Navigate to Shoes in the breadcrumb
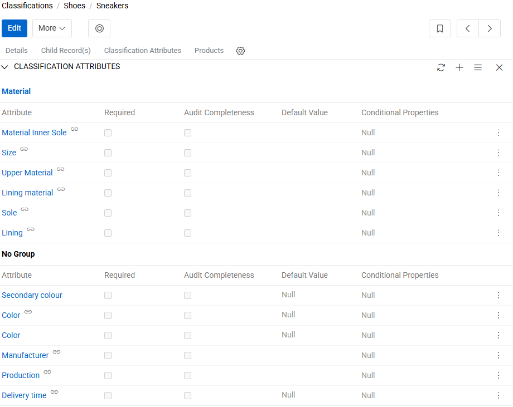Image resolution: width=513 pixels, height=407 pixels. (74, 6)
